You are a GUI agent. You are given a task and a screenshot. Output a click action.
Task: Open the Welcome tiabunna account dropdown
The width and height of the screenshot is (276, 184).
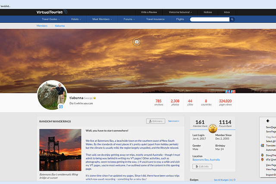180,12
